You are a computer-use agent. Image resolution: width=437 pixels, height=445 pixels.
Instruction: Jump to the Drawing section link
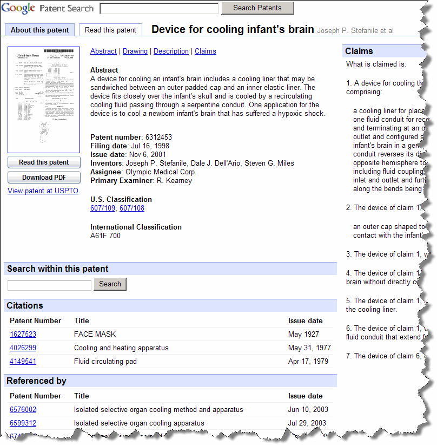tap(135, 51)
